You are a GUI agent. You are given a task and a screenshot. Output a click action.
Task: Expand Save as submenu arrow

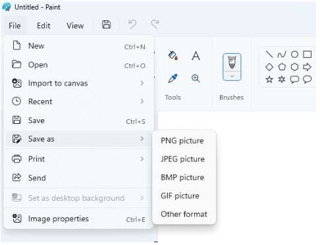[142, 138]
